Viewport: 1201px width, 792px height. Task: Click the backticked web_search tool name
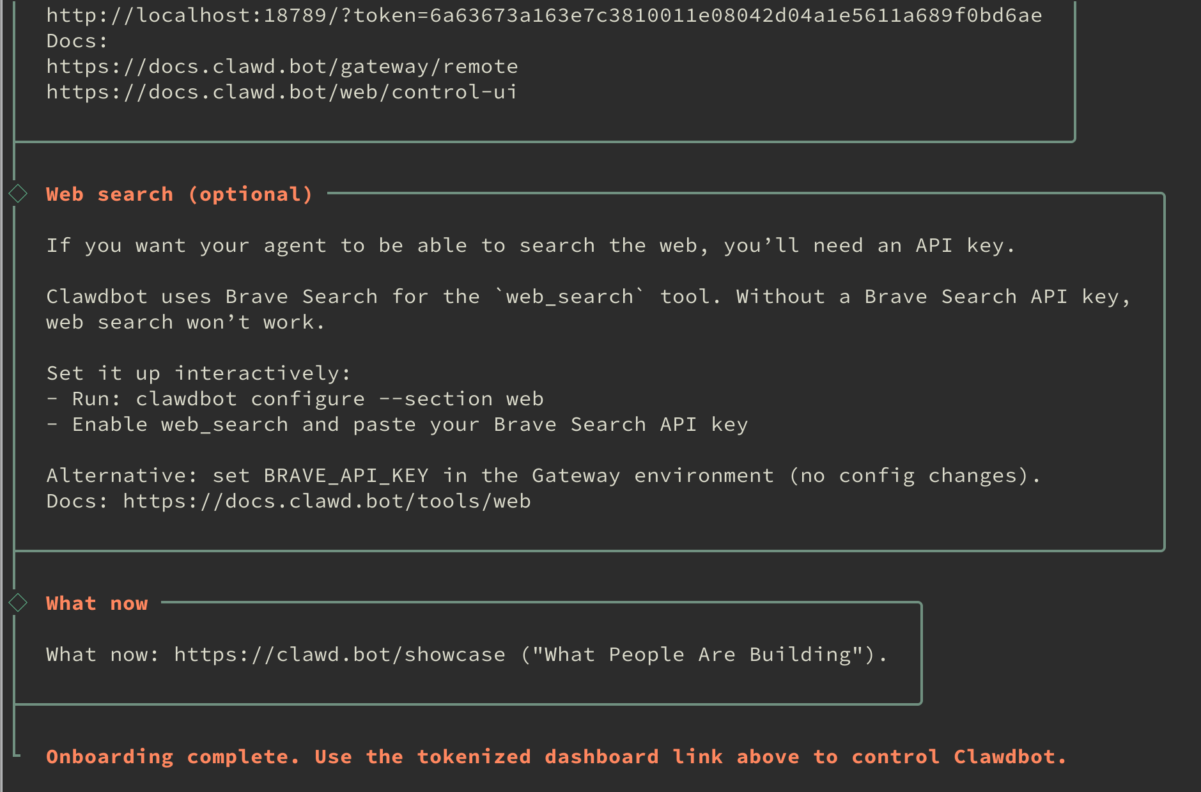[x=570, y=297]
